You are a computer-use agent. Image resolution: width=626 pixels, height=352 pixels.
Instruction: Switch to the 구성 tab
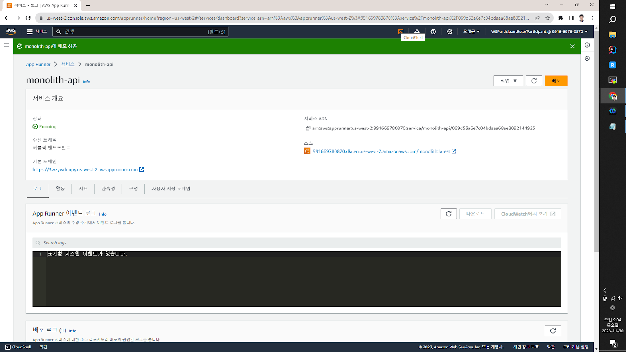(133, 189)
